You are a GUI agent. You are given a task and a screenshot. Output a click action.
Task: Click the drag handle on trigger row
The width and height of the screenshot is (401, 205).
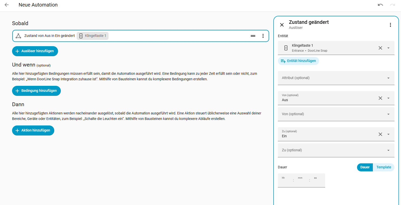coord(253,36)
